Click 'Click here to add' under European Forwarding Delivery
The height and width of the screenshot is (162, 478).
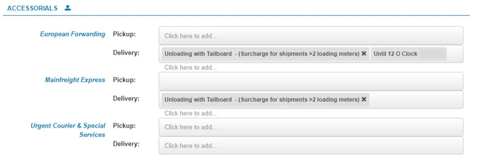(191, 67)
